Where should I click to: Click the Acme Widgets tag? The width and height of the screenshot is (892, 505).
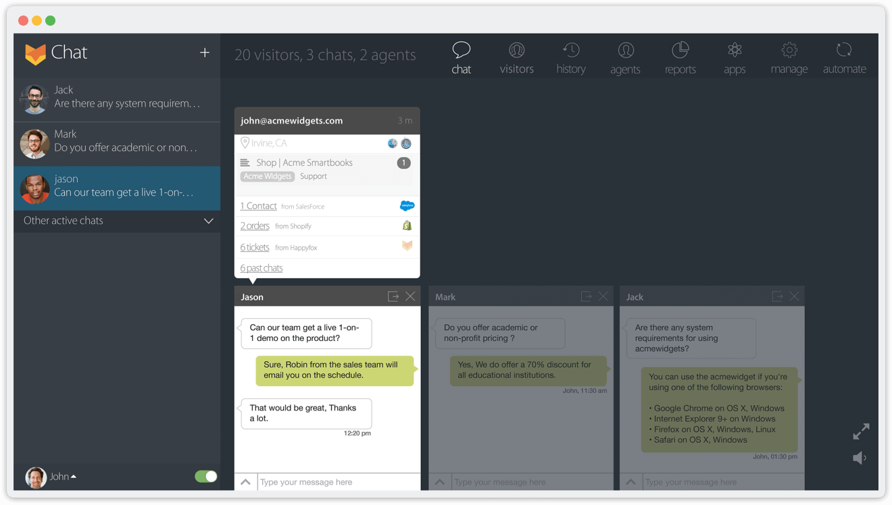(x=268, y=176)
